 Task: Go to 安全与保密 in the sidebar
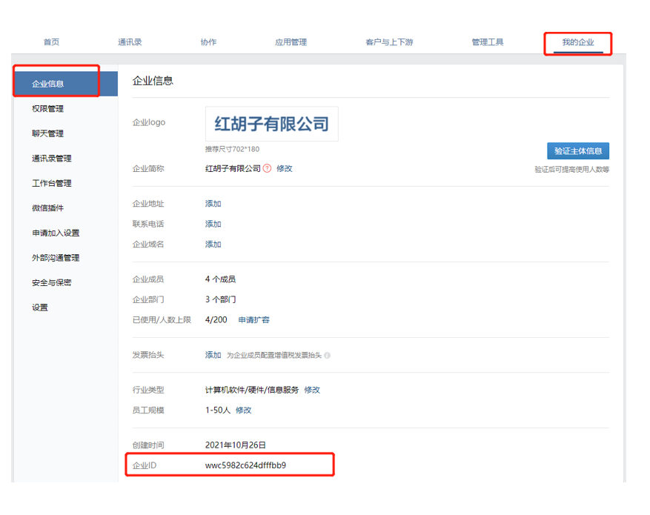pyautogui.click(x=52, y=282)
